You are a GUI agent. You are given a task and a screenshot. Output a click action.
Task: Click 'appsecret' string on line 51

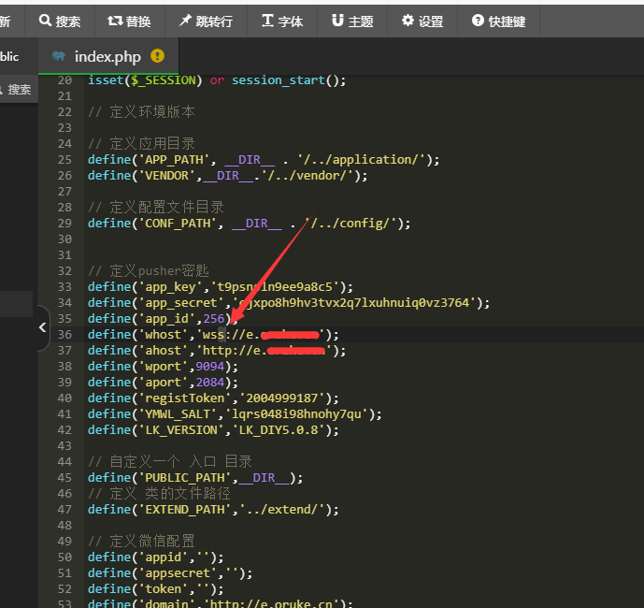pyautogui.click(x=178, y=573)
